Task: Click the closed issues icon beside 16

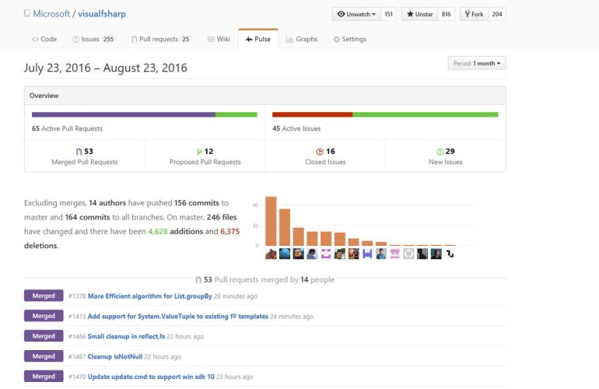Action: click(x=319, y=151)
